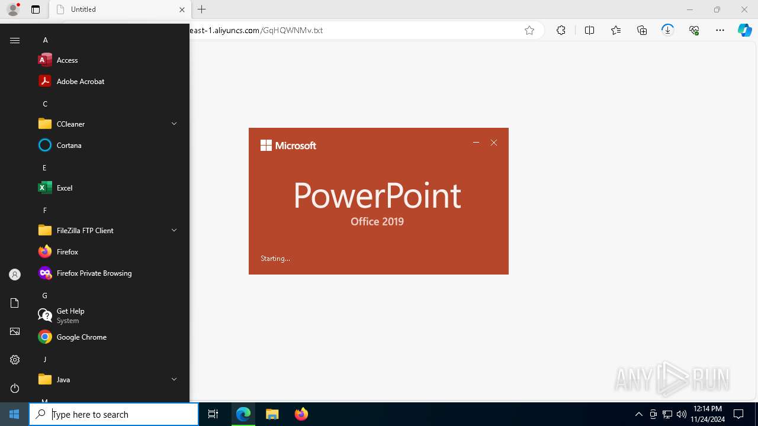Expand the Start menu hamburger button
The width and height of the screenshot is (758, 426).
click(x=15, y=40)
